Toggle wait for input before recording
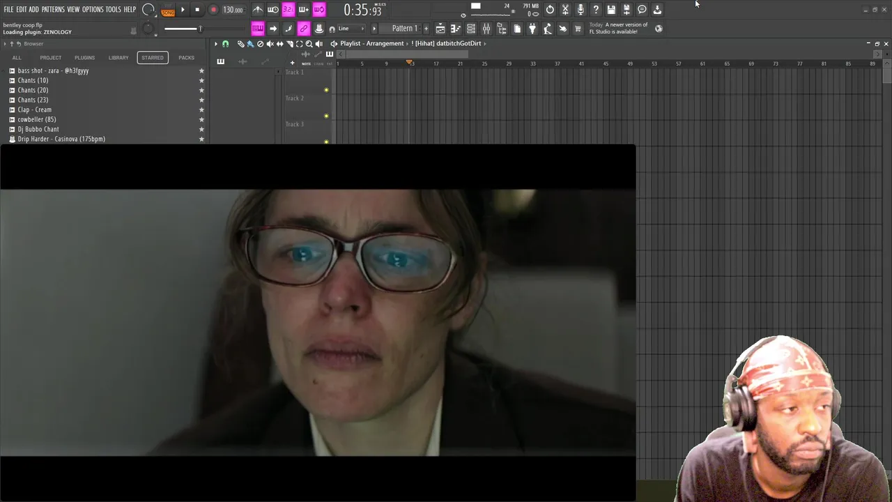The image size is (892, 502). coord(273,10)
